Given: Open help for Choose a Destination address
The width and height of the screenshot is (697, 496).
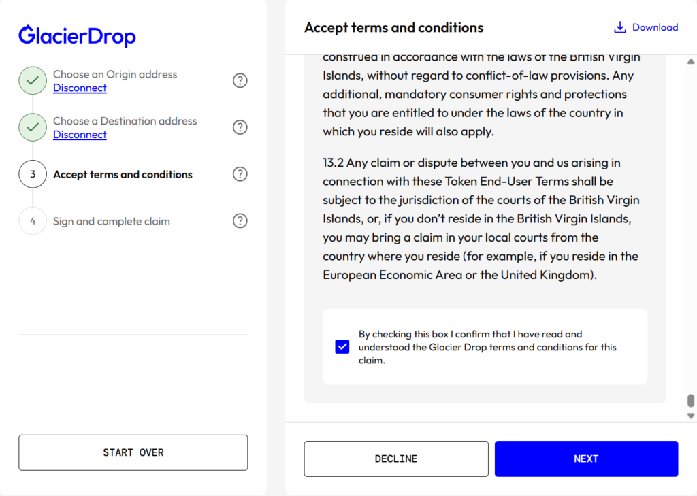Looking at the screenshot, I should 240,127.
